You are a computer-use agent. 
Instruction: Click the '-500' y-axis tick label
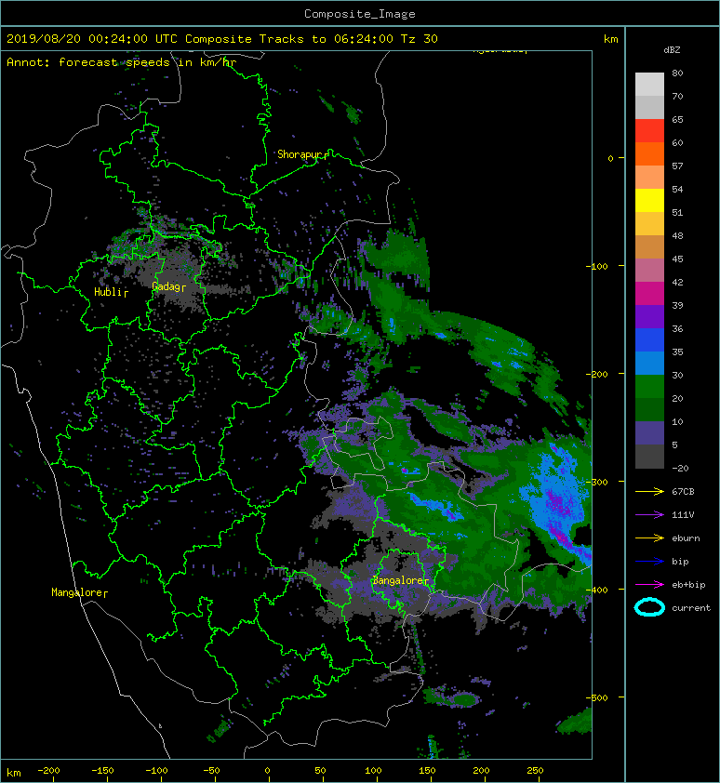pos(596,697)
